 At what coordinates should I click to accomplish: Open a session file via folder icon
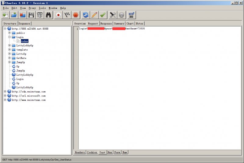pyautogui.click(x=14, y=15)
